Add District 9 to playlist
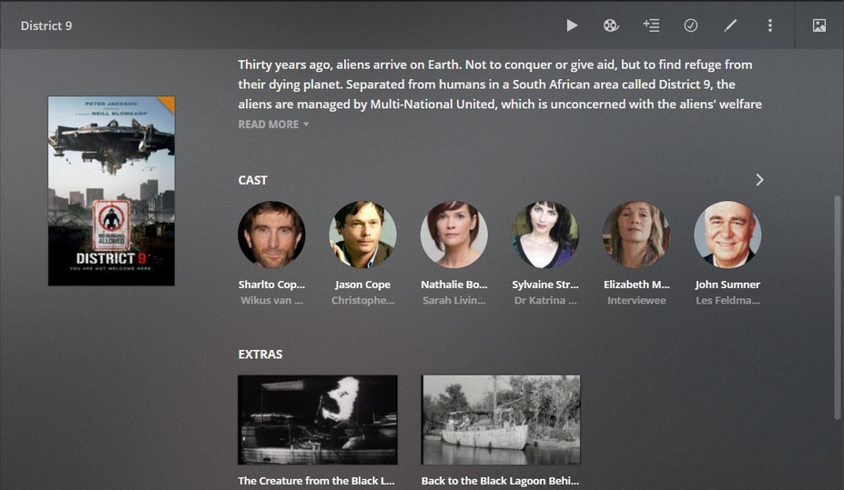 [651, 25]
